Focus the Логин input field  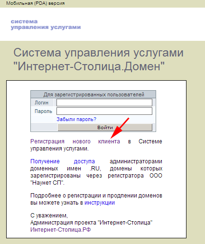point(104,103)
